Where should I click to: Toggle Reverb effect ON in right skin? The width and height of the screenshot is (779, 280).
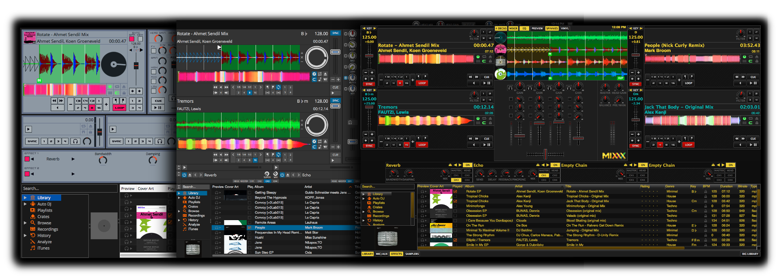point(467,165)
